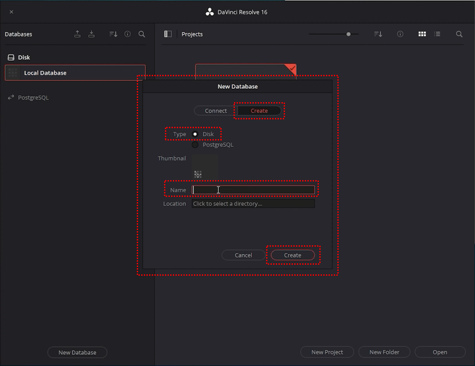Switch Projects to list view

[437, 34]
